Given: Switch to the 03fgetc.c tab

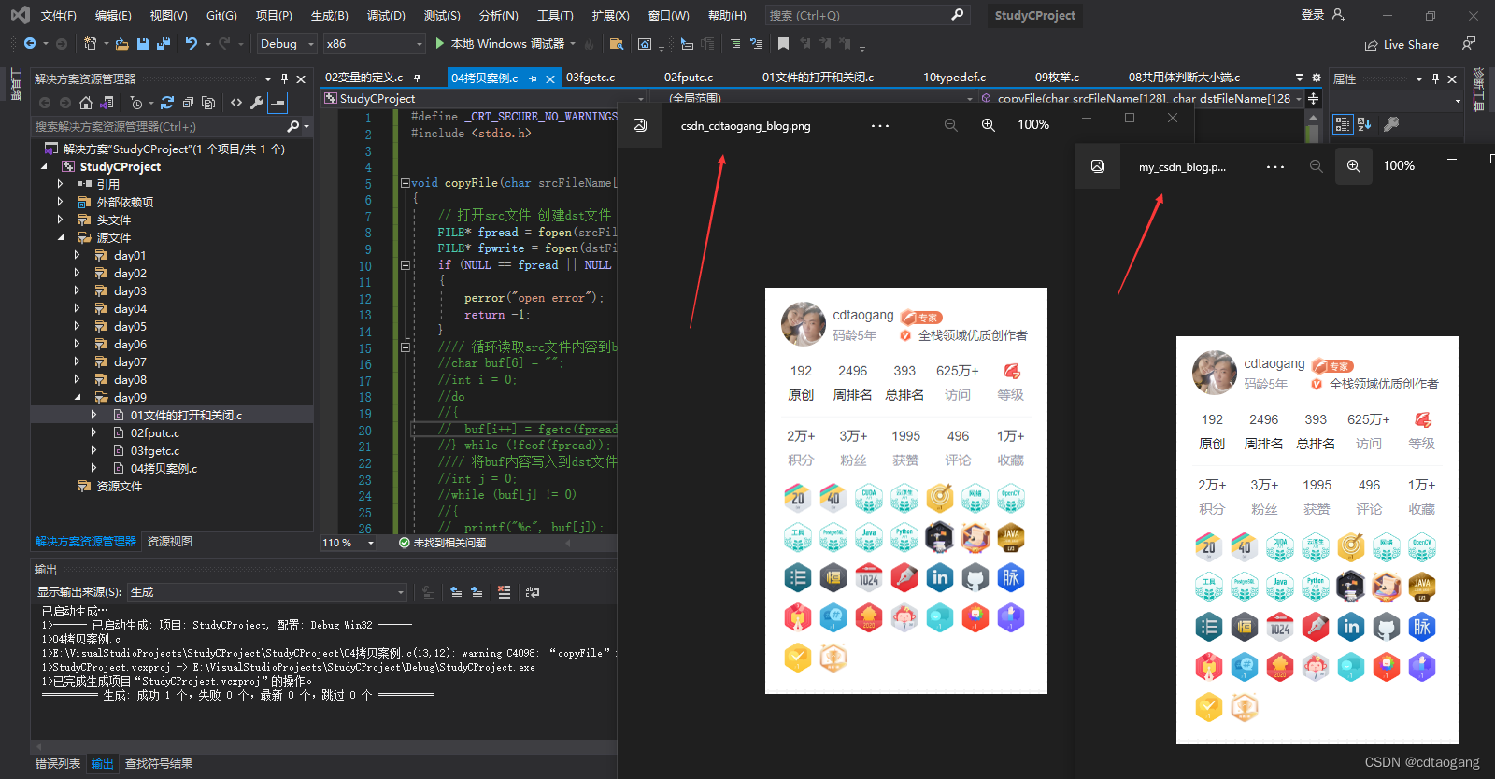Looking at the screenshot, I should click(591, 78).
